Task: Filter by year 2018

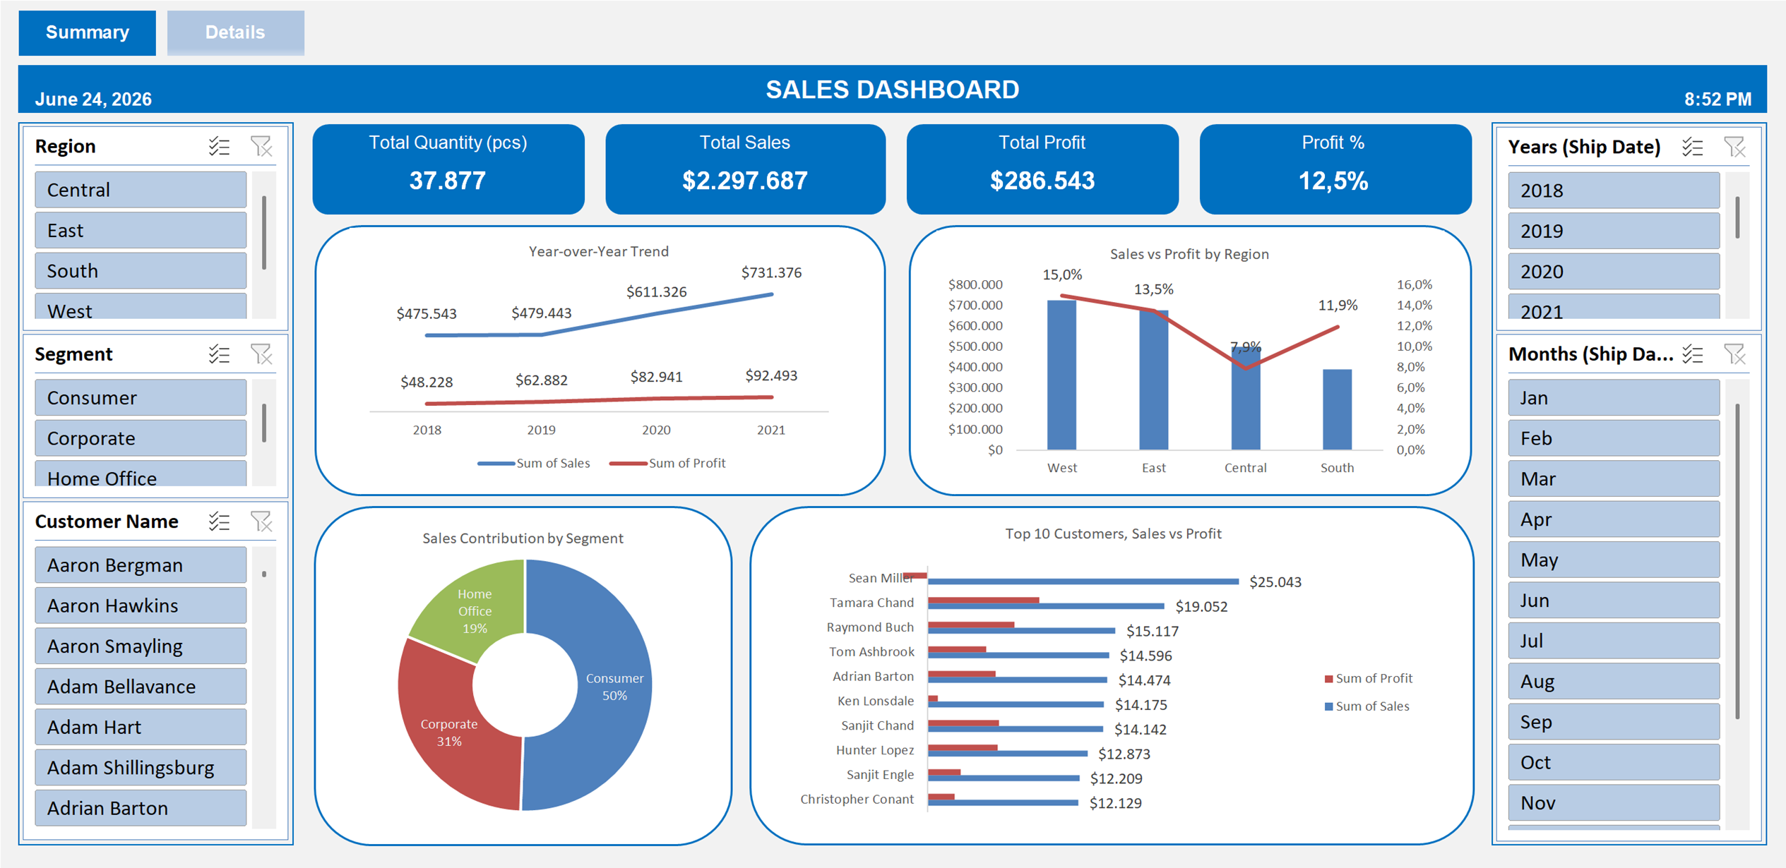Action: click(x=1614, y=191)
